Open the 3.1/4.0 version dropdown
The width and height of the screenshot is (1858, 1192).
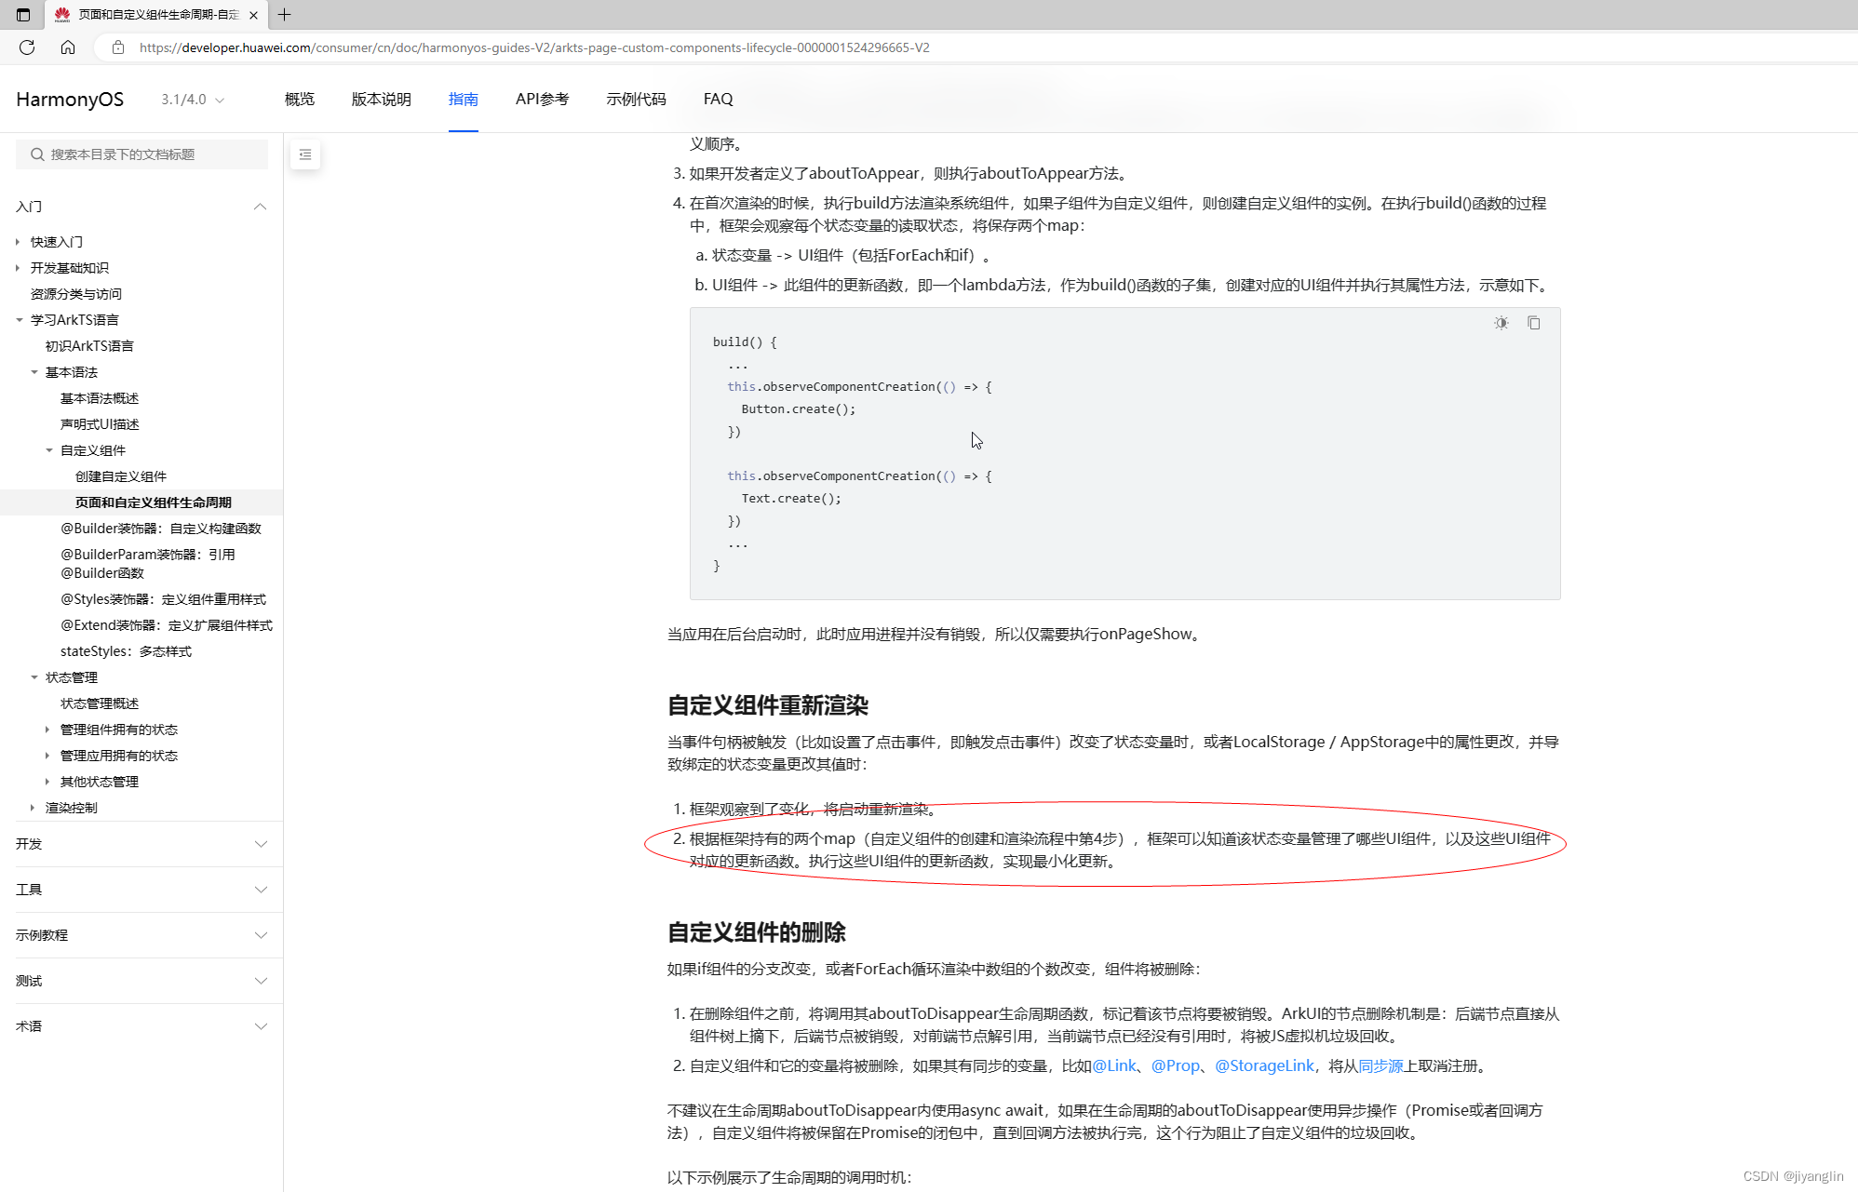192,100
